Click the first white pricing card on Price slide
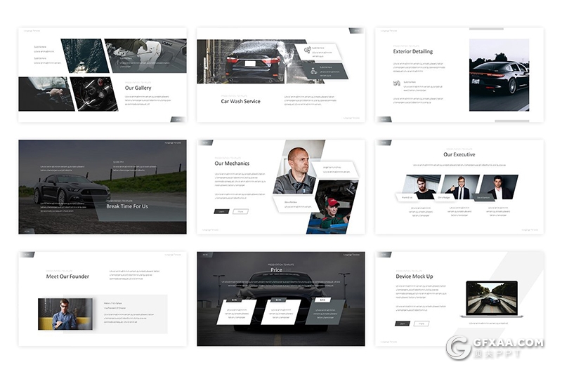Screen dimensions: 562x374 click(235, 309)
